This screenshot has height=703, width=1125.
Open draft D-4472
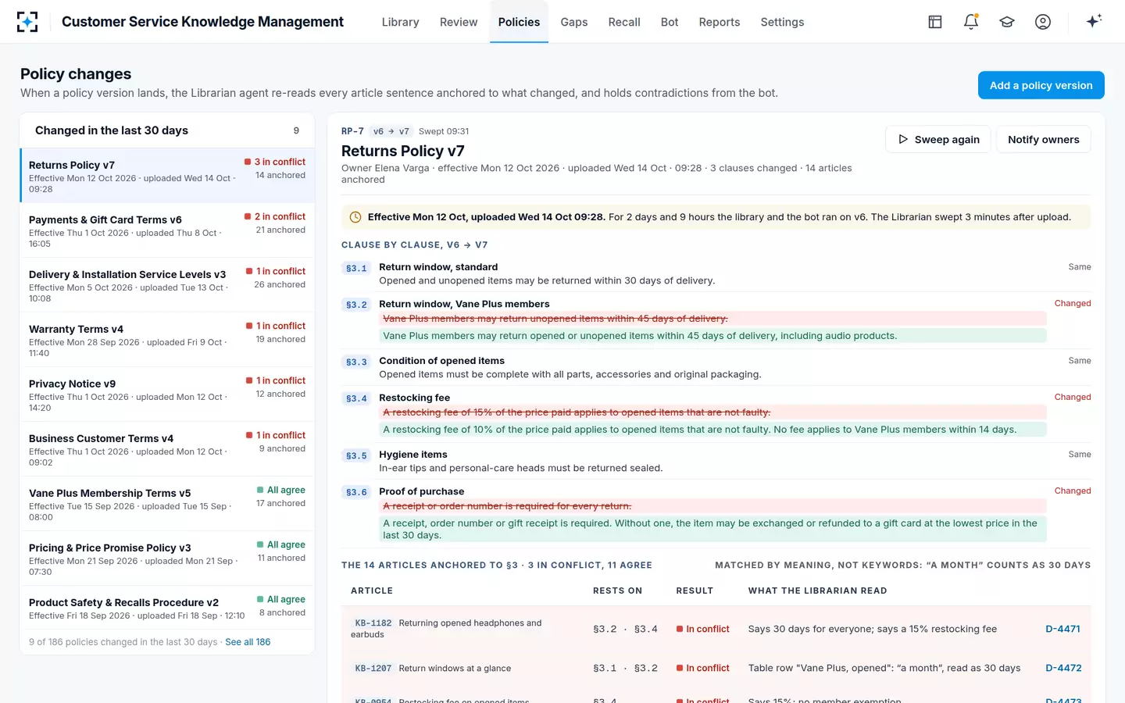1063,668
